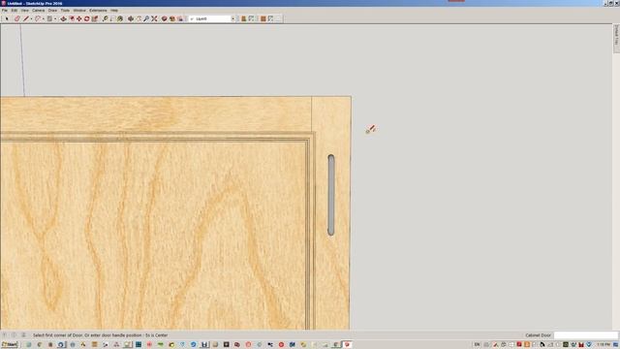Choose the Offset tool
The image size is (620, 349).
72,18
